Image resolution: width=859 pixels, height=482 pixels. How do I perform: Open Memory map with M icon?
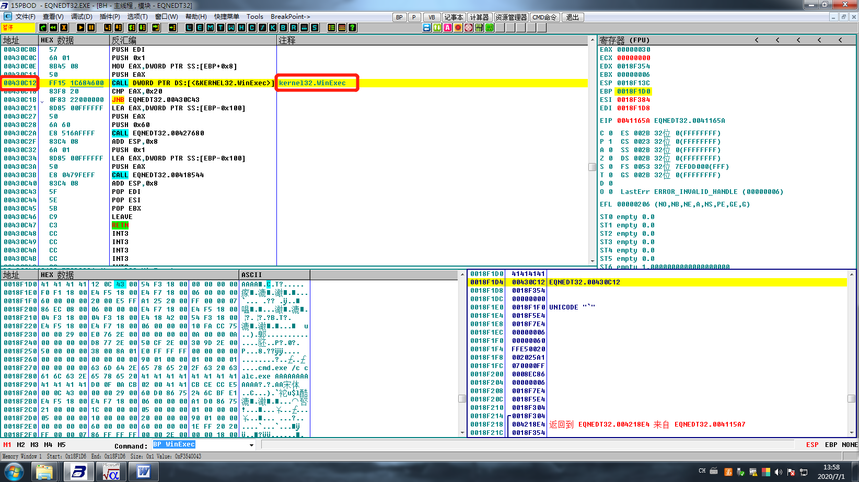pyautogui.click(x=211, y=28)
